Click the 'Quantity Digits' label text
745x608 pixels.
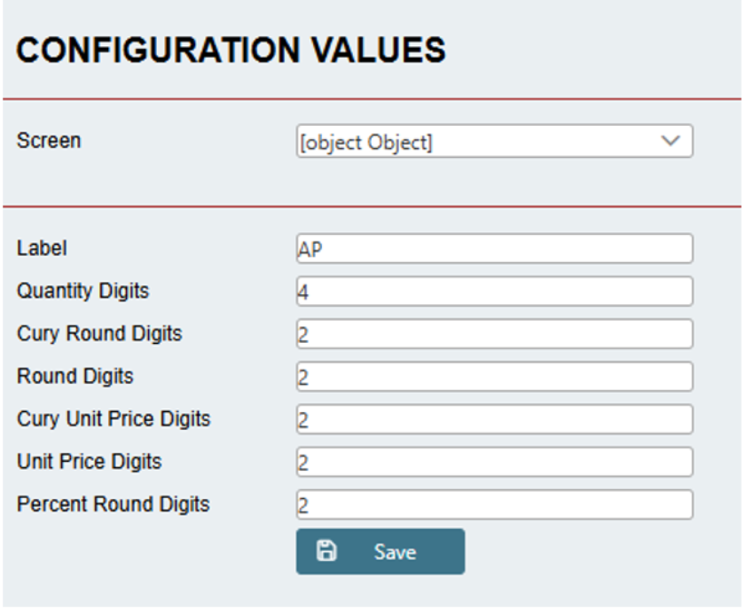click(82, 291)
